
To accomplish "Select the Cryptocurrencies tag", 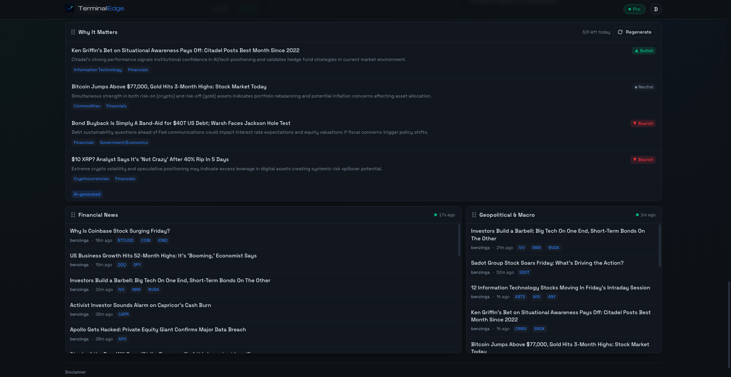I will click(91, 179).
